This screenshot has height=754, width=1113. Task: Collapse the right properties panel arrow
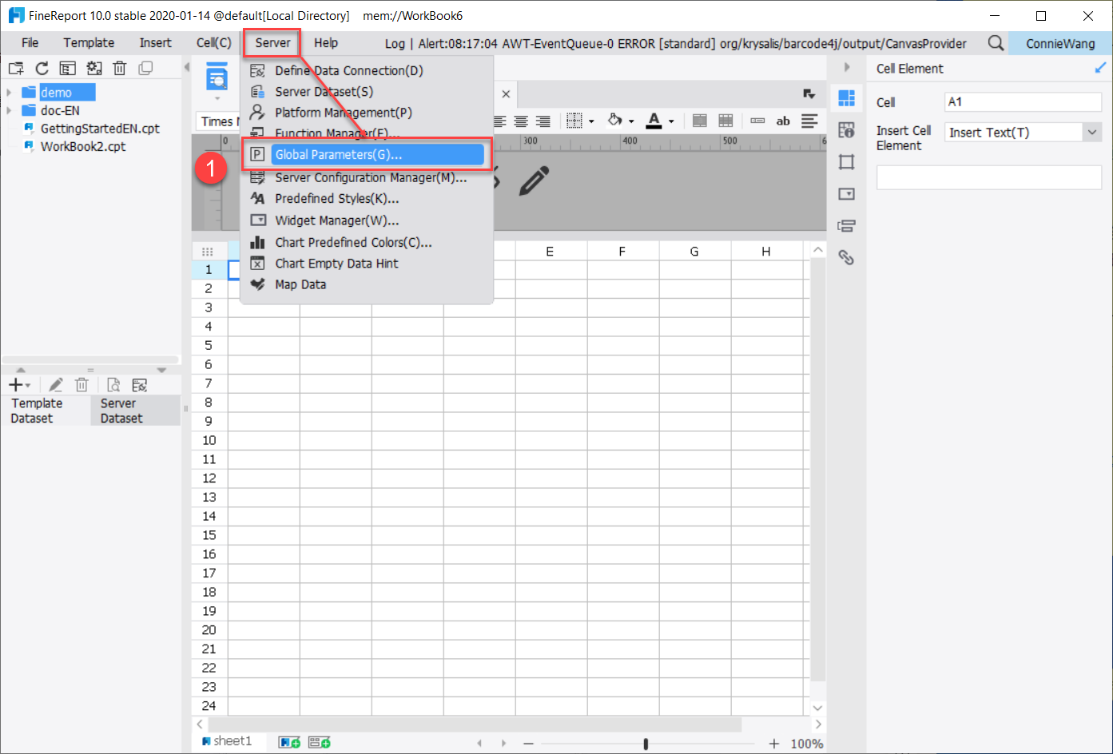(x=847, y=68)
